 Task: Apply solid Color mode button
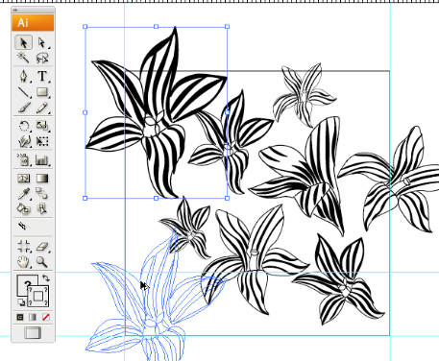point(20,317)
